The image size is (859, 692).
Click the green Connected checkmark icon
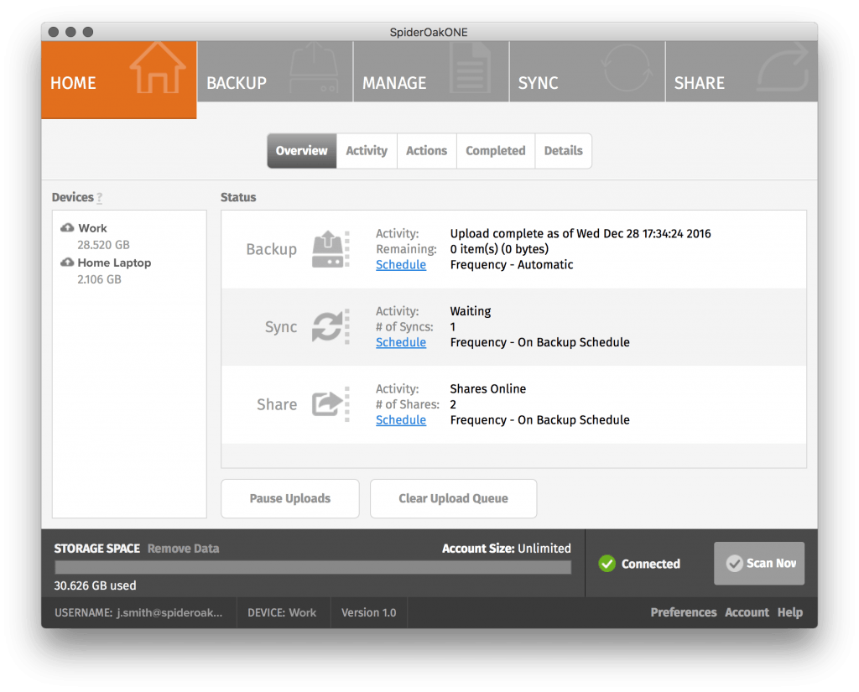pos(607,563)
